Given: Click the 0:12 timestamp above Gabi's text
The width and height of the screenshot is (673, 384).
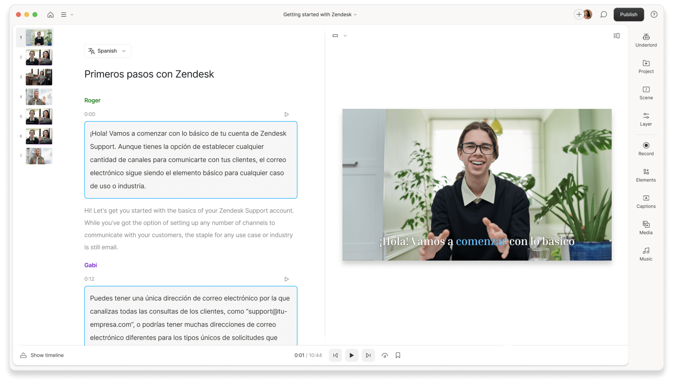Looking at the screenshot, I should (x=89, y=279).
